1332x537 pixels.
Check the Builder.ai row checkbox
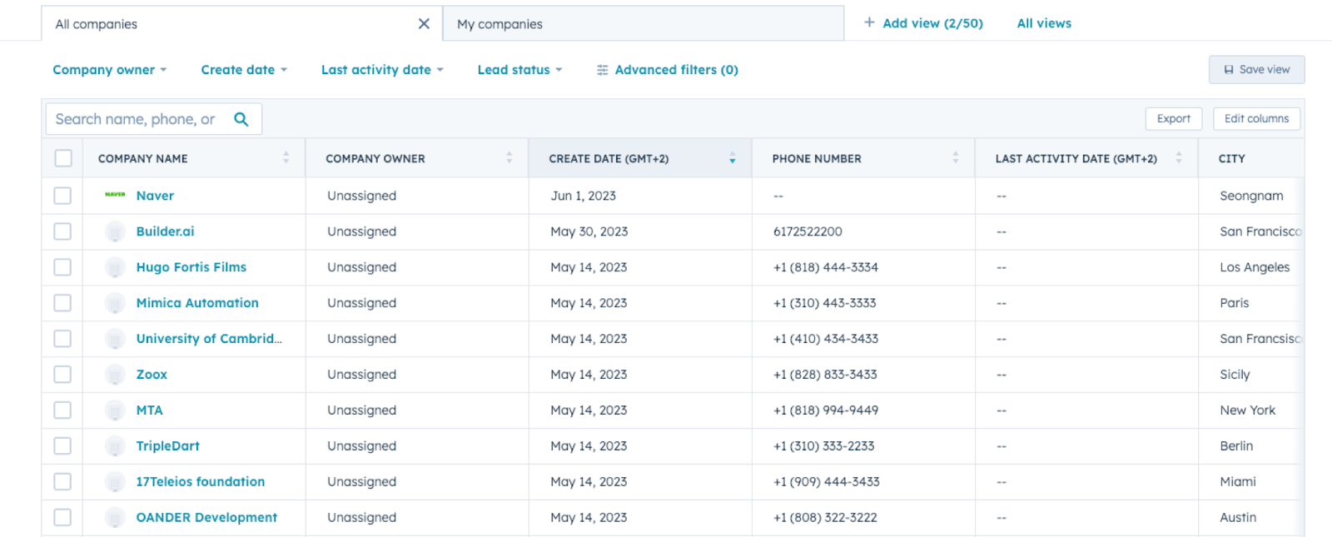(x=62, y=231)
